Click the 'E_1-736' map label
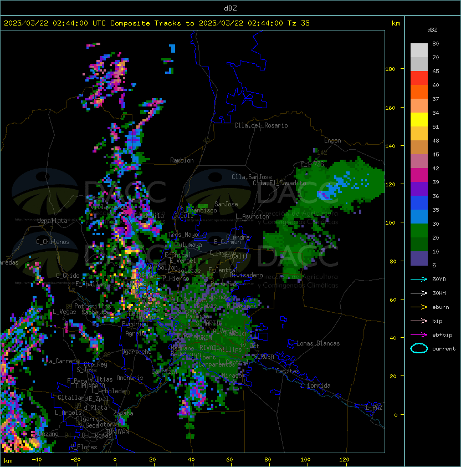 click(x=311, y=164)
